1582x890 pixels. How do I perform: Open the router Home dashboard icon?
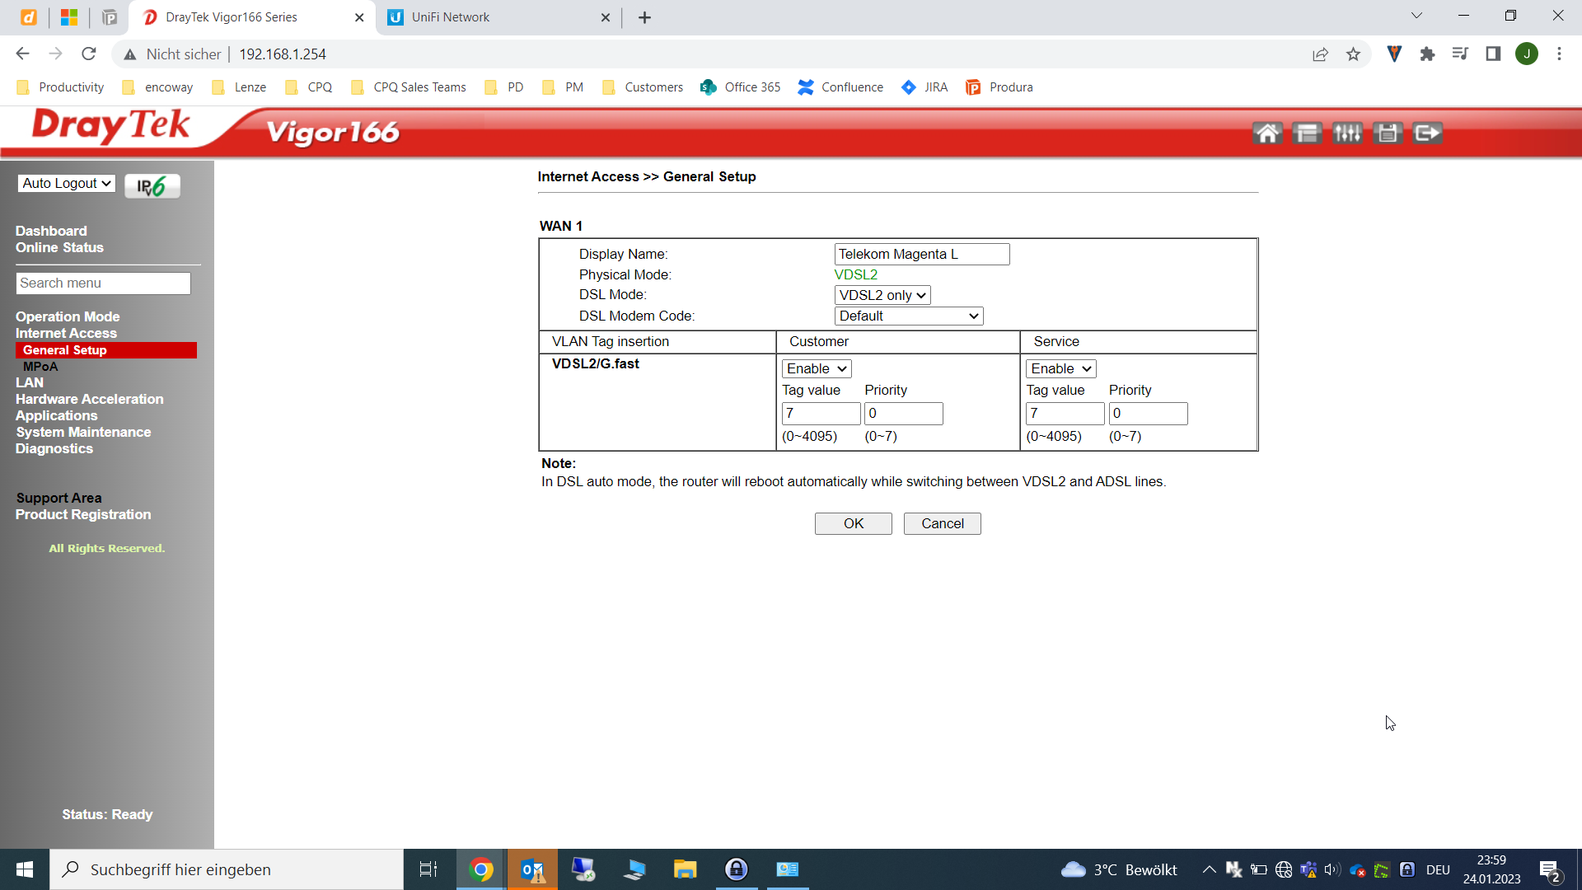(1267, 133)
